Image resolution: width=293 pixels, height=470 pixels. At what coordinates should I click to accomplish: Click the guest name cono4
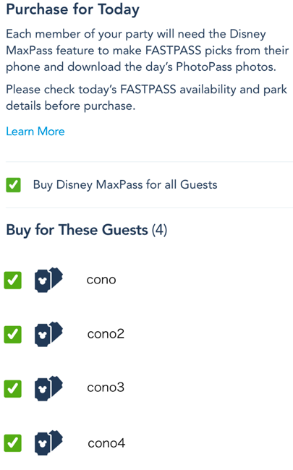[106, 443]
